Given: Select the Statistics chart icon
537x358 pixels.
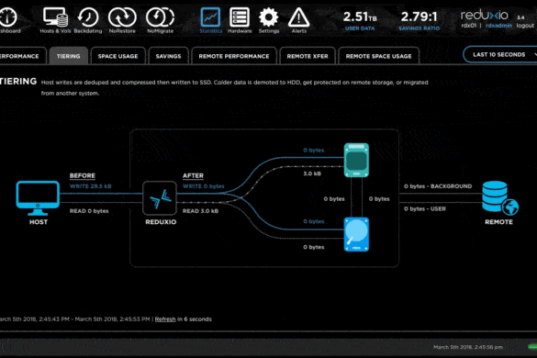Looking at the screenshot, I should tap(210, 17).
